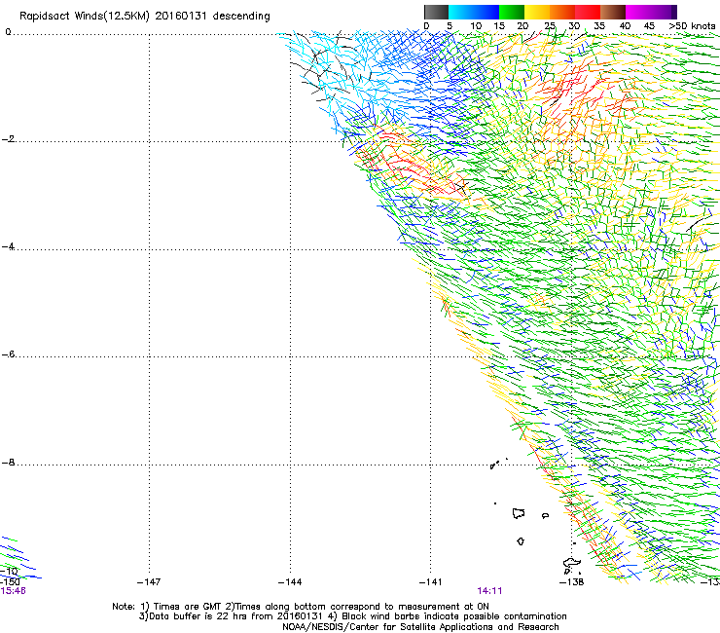Click the Rapidscat Winds title text
Viewport: 720px width, 633px height.
click(145, 17)
